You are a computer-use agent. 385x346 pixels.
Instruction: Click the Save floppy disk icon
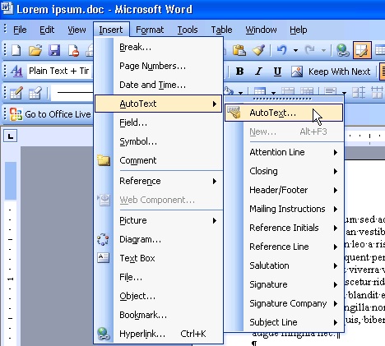[x=54, y=50]
